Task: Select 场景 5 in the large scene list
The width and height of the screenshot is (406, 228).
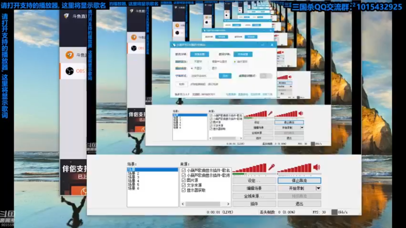Action: point(133,184)
